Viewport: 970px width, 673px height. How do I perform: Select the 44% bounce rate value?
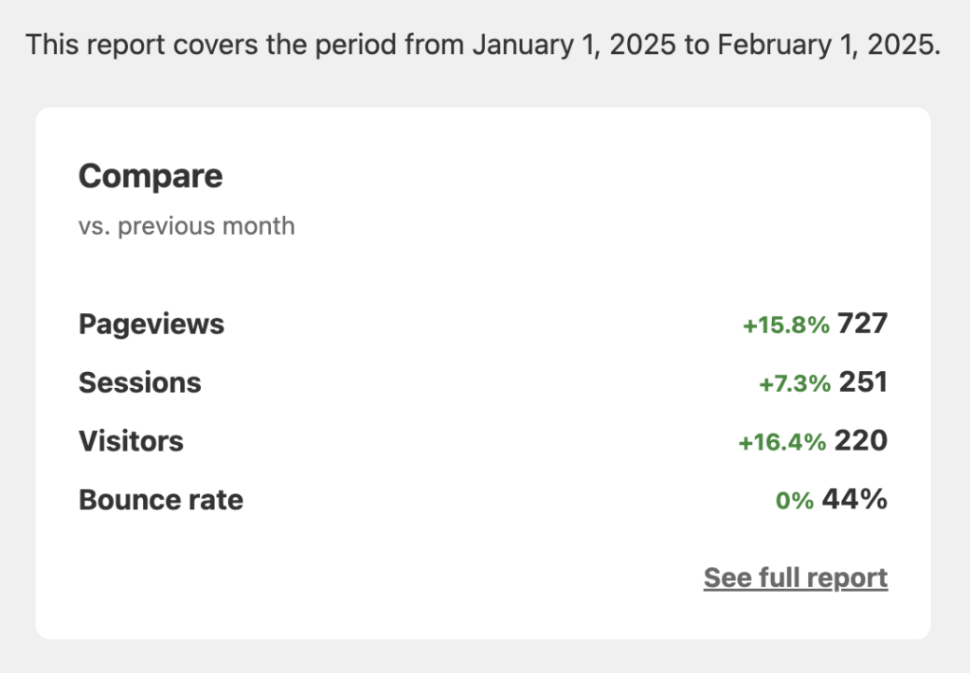(855, 500)
